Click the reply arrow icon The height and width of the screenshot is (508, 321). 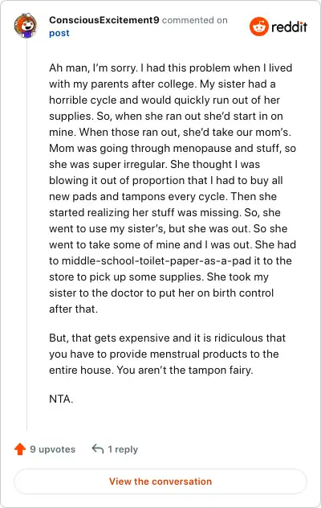[97, 449]
